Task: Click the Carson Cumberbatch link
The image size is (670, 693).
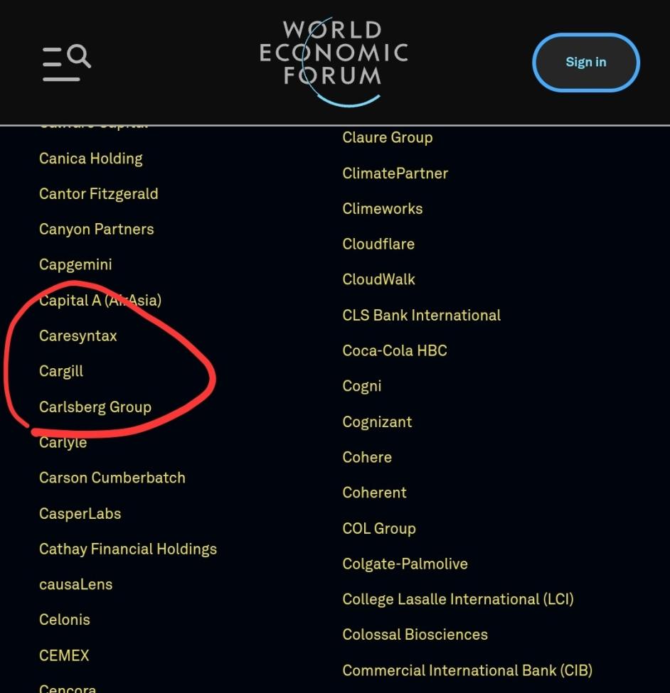Action: [112, 478]
